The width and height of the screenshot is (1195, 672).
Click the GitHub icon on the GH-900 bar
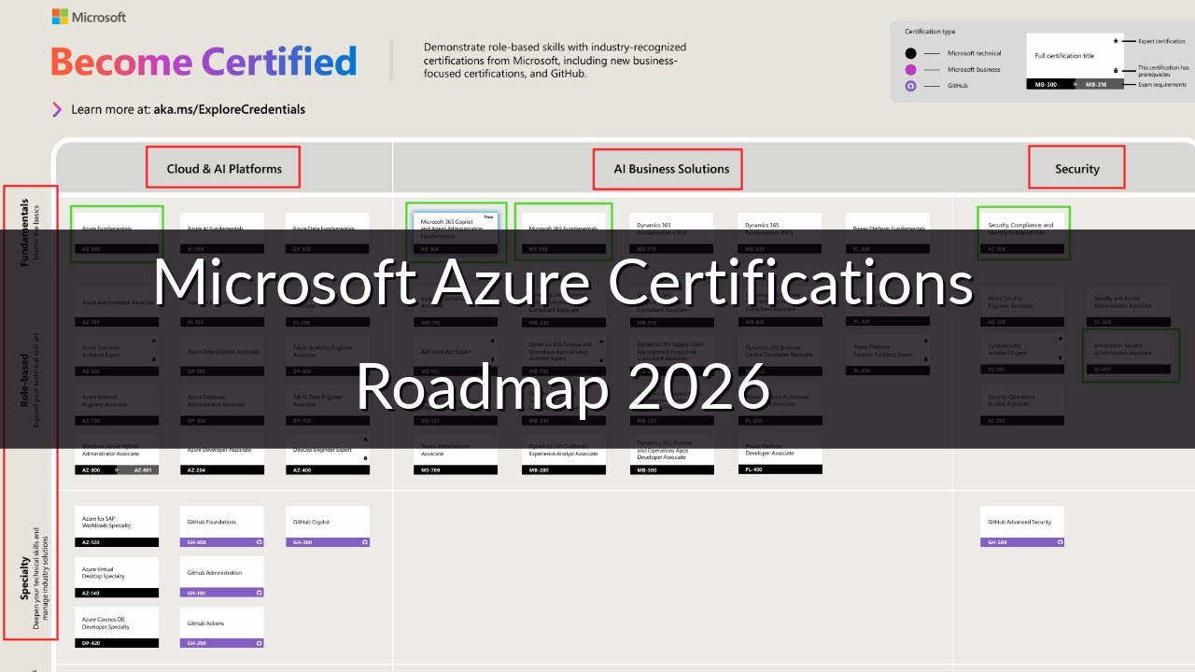click(260, 542)
